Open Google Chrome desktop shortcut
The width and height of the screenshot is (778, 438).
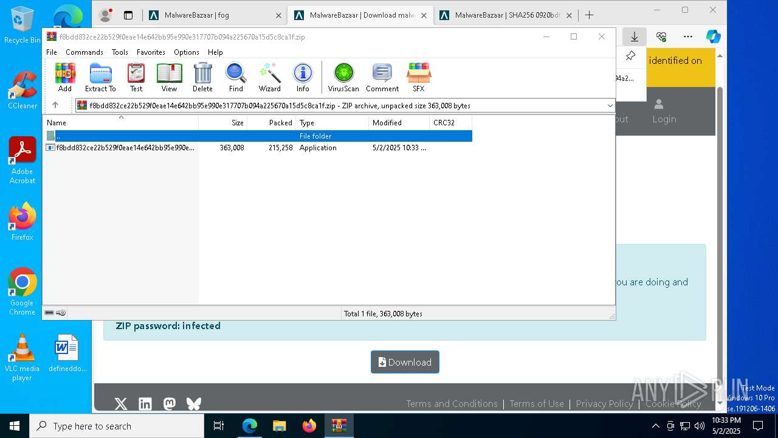[x=22, y=291]
